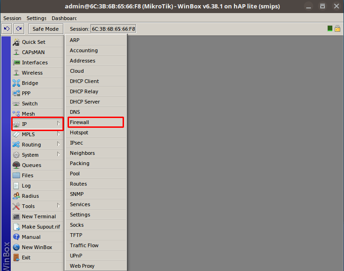Screen dimensions: 344x271
Task: Select Firewall from the IP submenu
Action: pyautogui.click(x=96, y=122)
